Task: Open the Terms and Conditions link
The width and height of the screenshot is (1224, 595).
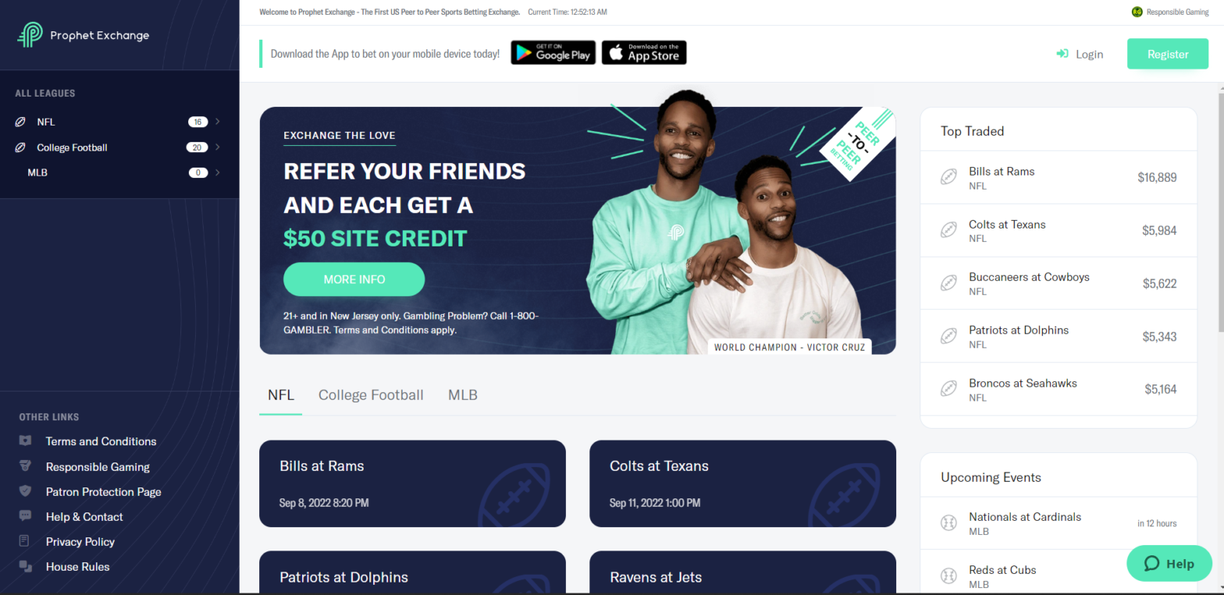Action: pos(101,441)
